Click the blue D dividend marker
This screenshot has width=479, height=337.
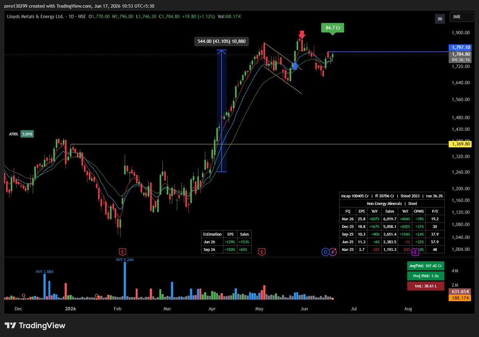click(x=325, y=252)
